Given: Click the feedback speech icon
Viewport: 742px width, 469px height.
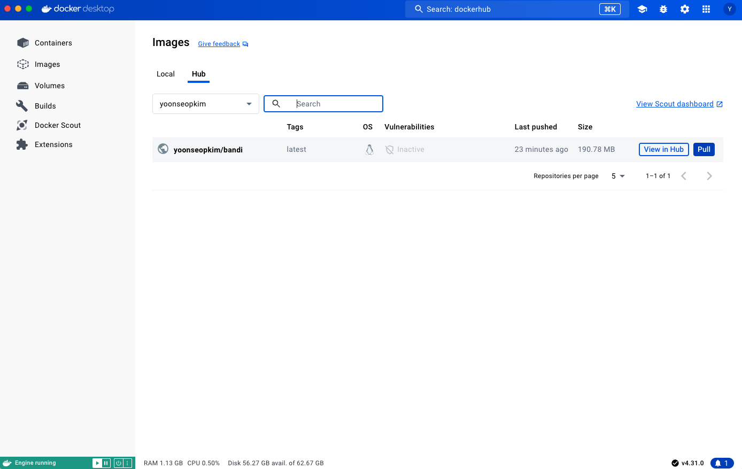Looking at the screenshot, I should tap(245, 44).
